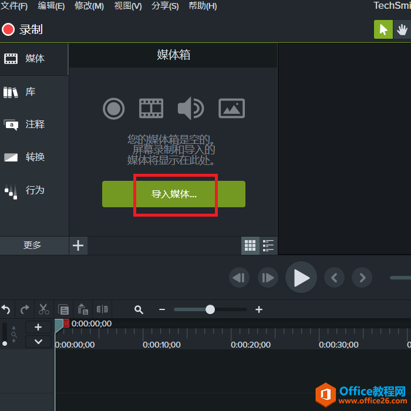Open the 行为 behaviors tab
The height and width of the screenshot is (411, 411).
[x=34, y=191]
